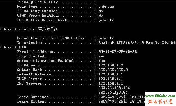The height and width of the screenshot is (106, 176).
Task: Click the Ethernet adapter 本地连接 heading
Action: tap(29, 29)
